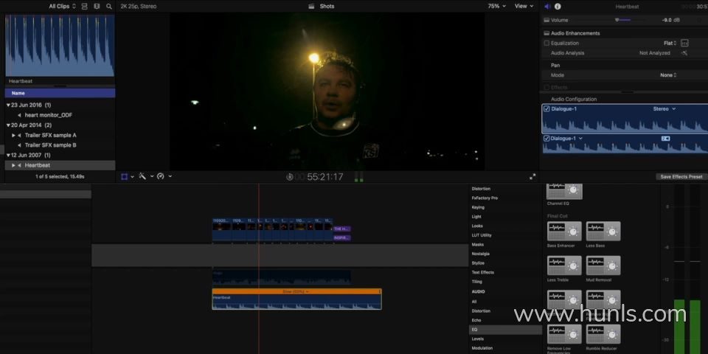Viewport: 708px width, 354px height.
Task: Select the Nostalgia effects category
Action: [x=480, y=254]
